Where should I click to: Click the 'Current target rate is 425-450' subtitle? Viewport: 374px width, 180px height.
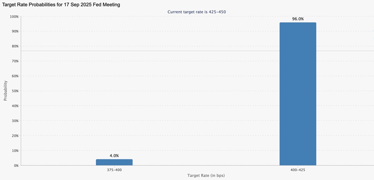pos(197,12)
